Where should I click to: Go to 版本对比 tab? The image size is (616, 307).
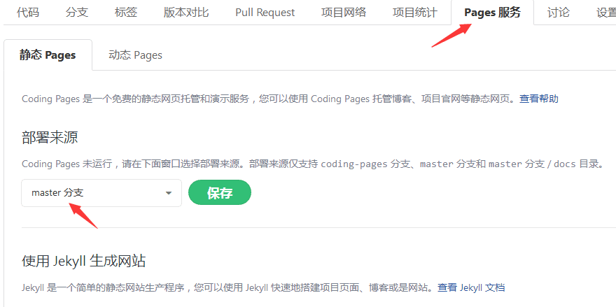point(186,13)
